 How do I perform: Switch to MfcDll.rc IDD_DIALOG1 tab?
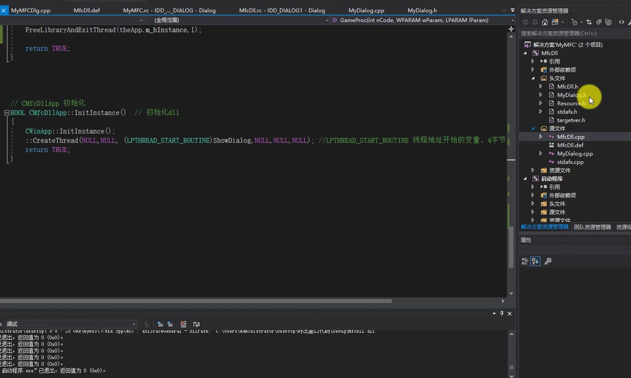click(x=282, y=10)
